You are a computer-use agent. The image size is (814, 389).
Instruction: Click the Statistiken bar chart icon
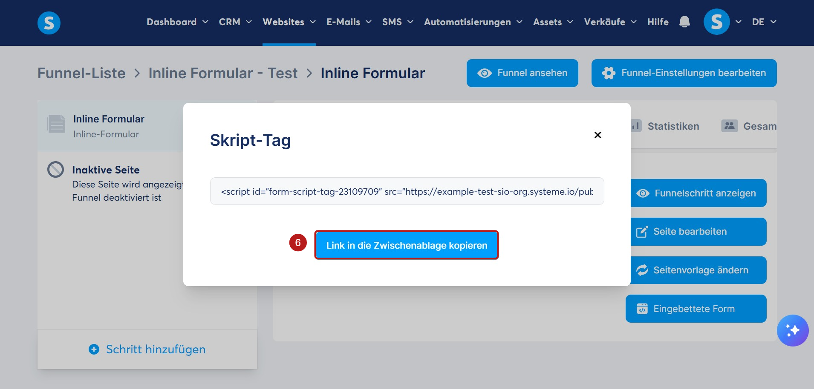[x=636, y=126]
